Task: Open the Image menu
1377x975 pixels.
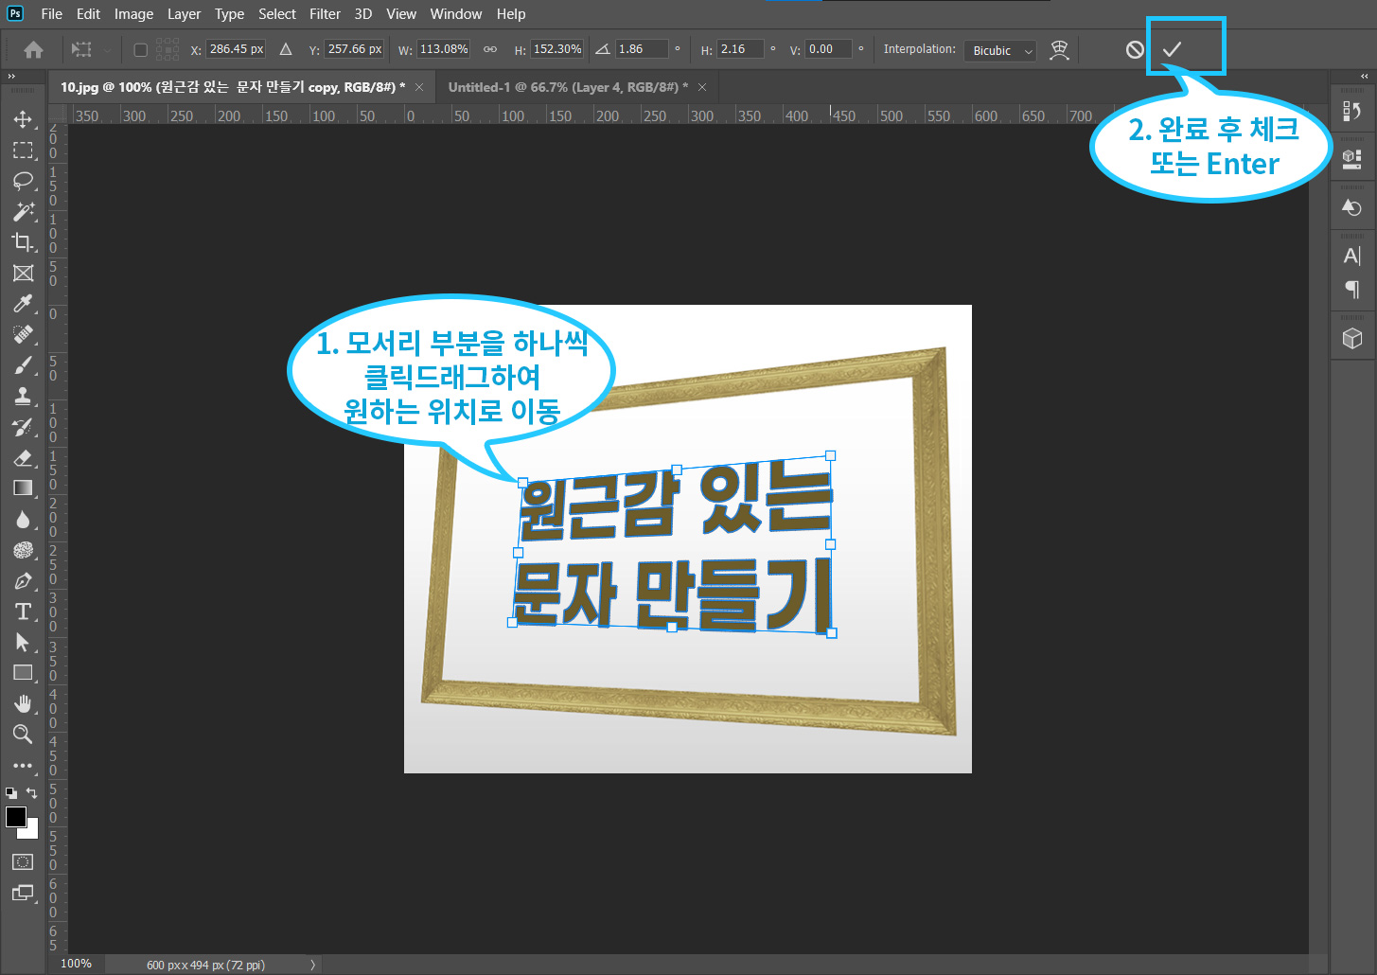Action: (133, 14)
